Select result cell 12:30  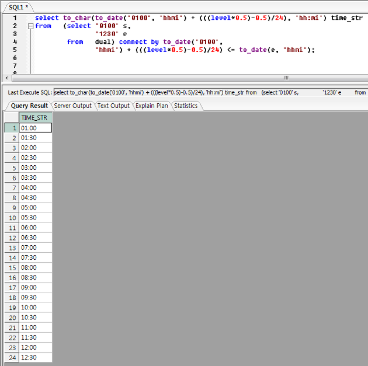point(36,358)
